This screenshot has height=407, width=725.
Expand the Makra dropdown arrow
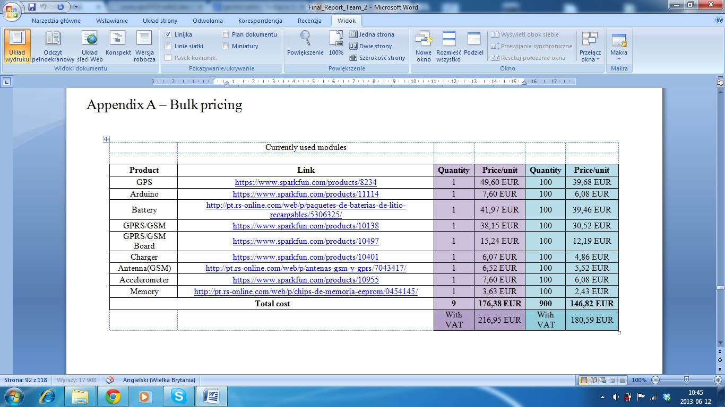pos(619,59)
